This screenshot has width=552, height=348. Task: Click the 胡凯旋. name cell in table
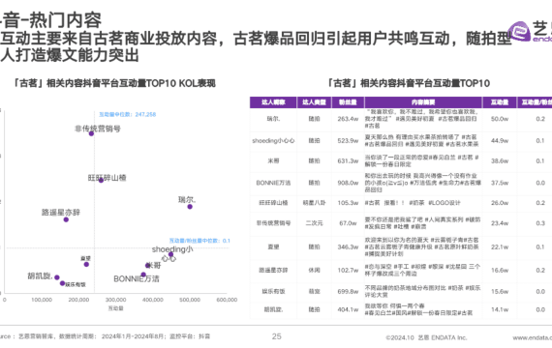[273, 309]
